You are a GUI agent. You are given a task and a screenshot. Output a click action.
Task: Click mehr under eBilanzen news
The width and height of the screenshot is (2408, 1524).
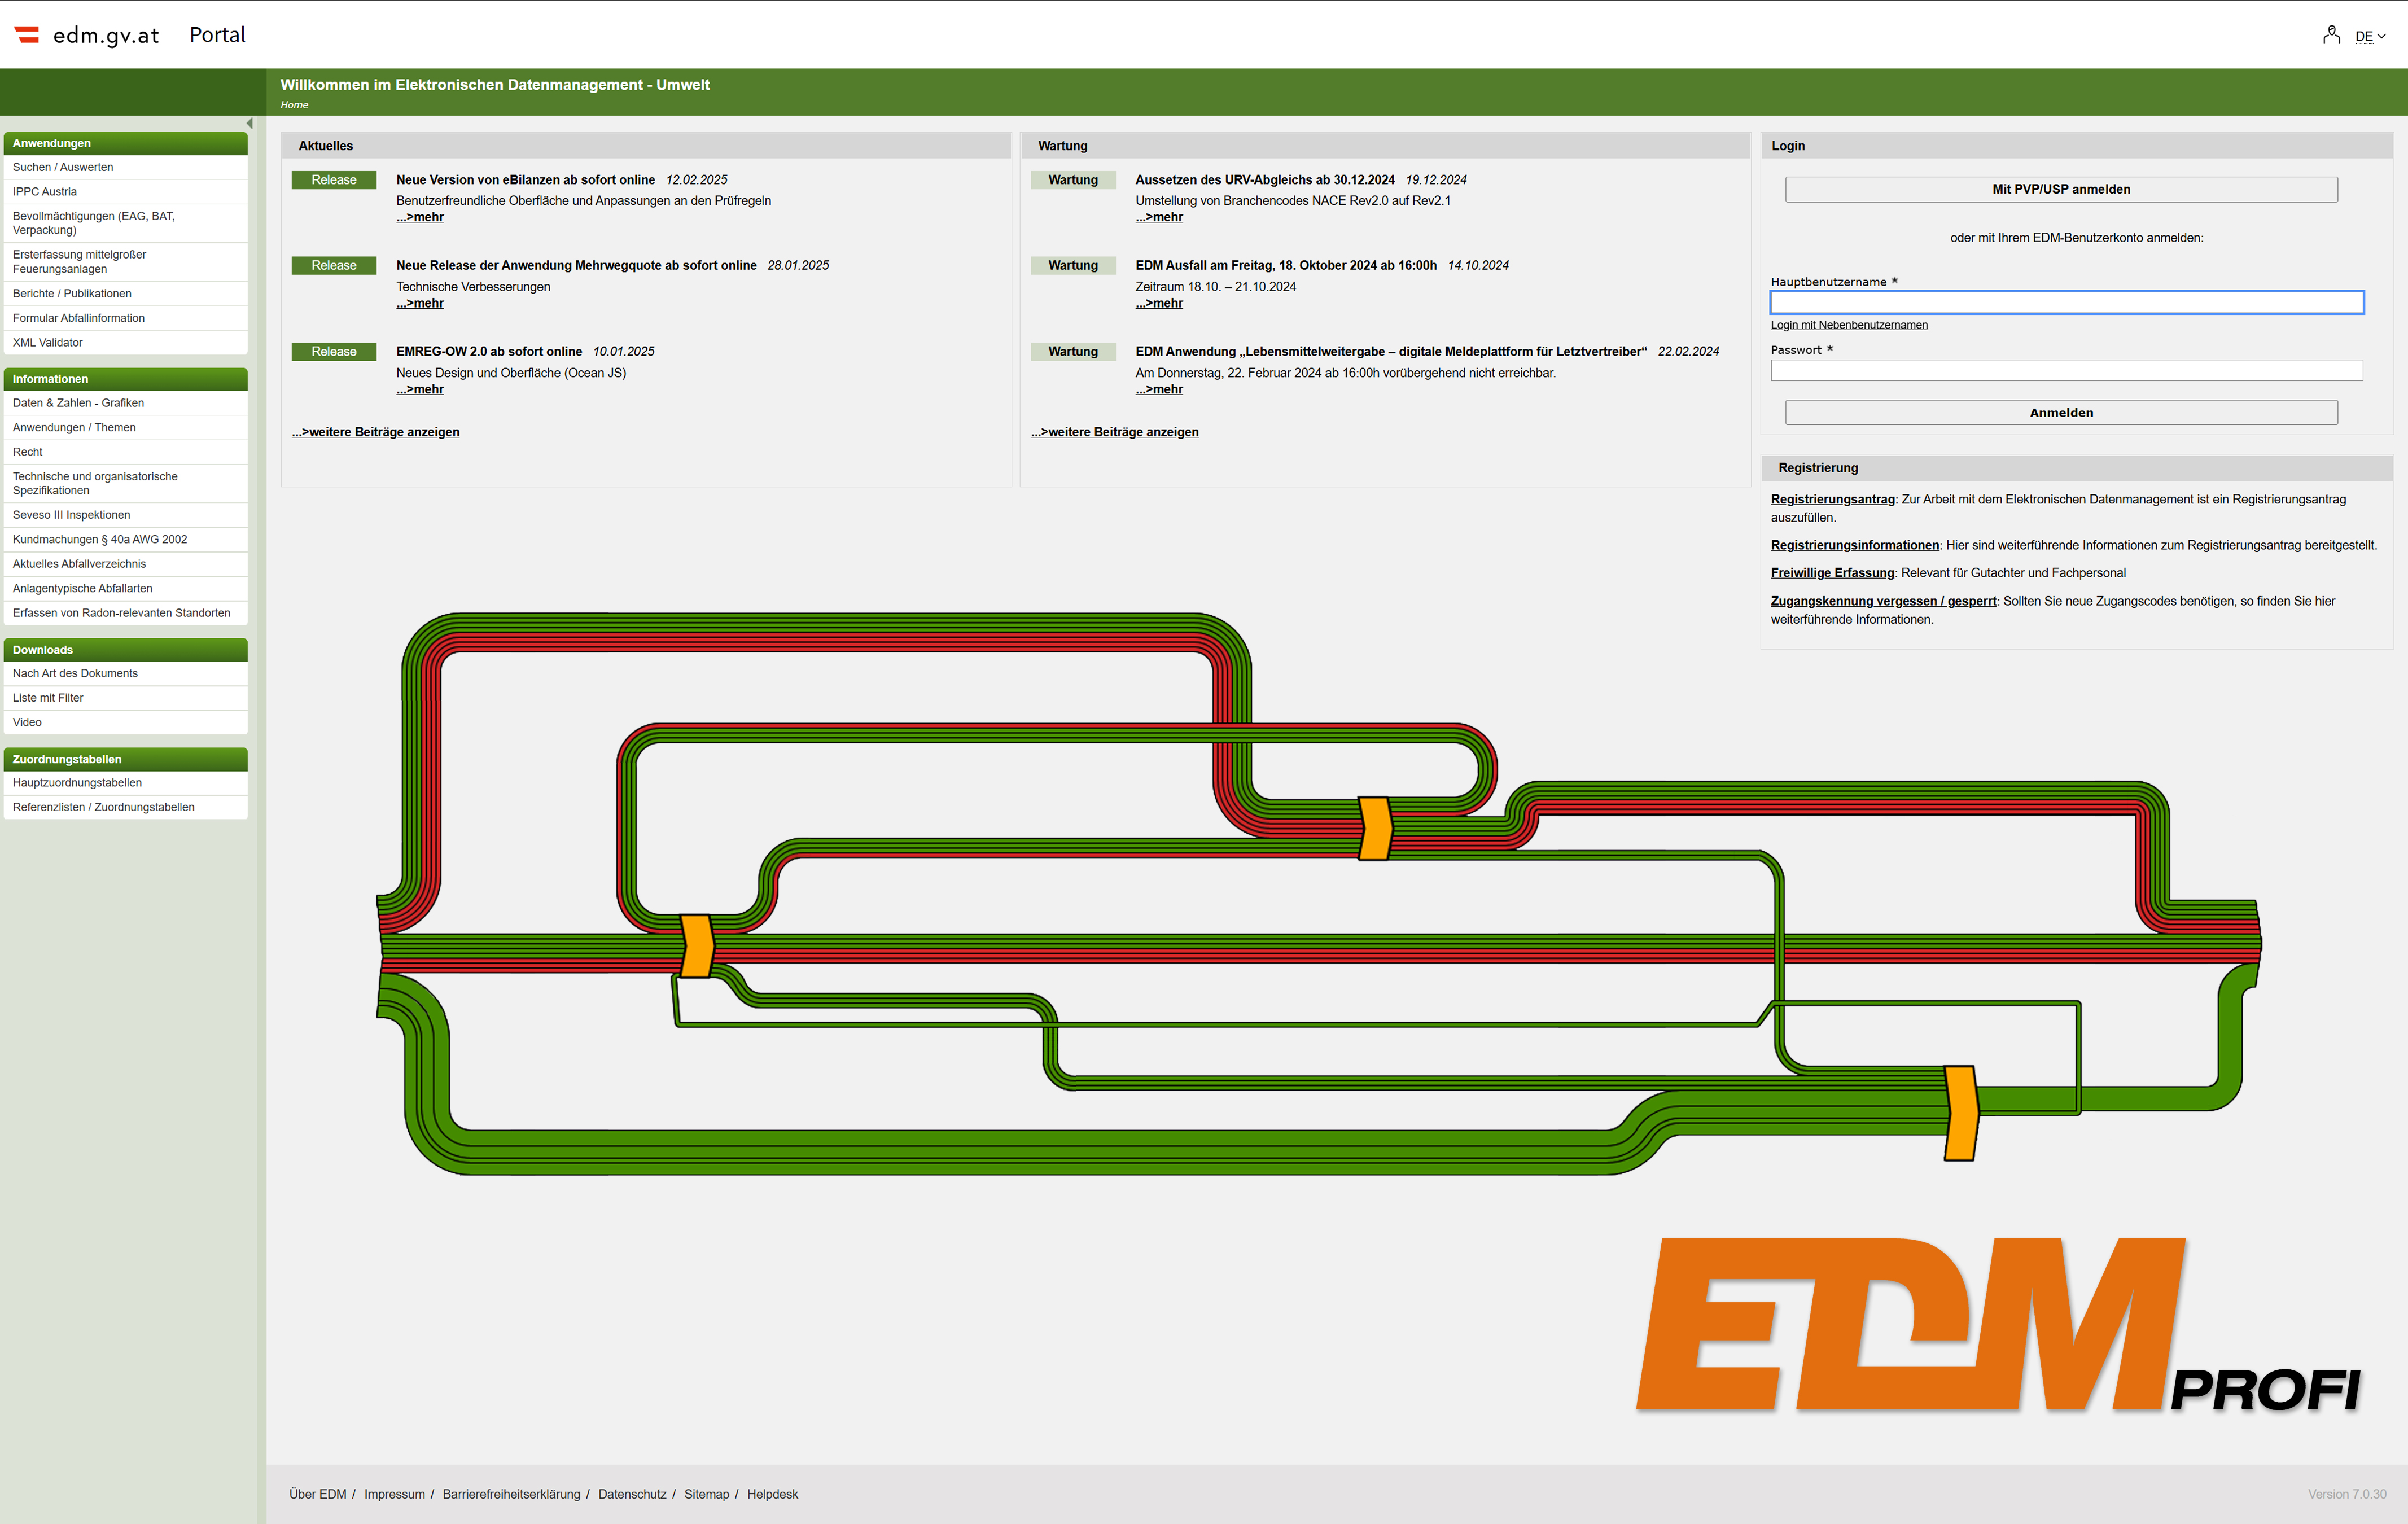420,217
